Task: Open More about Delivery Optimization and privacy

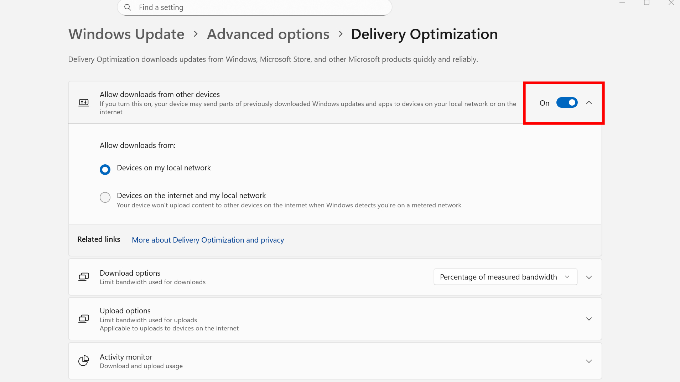Action: coord(207,240)
